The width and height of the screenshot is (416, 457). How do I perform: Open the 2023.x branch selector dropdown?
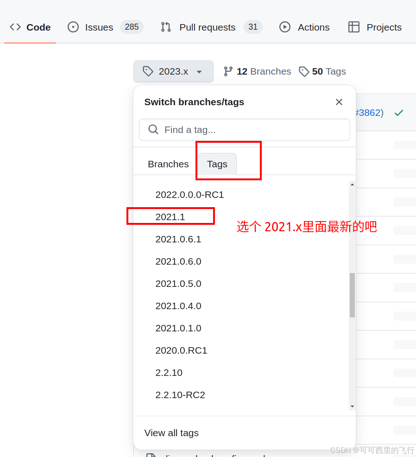coord(173,71)
